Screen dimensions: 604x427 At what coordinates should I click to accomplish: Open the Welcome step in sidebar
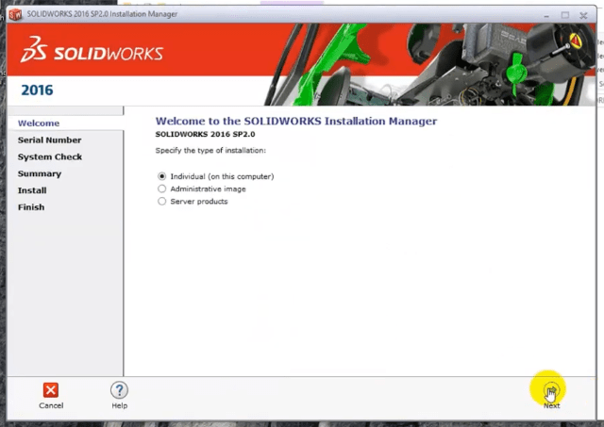[x=39, y=123]
